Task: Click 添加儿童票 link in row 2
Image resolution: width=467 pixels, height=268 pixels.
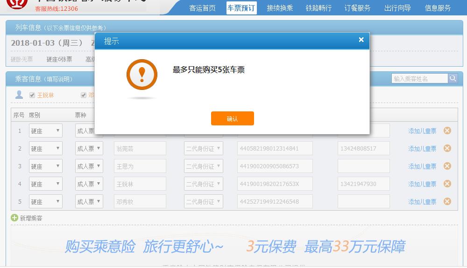Action: [422, 148]
